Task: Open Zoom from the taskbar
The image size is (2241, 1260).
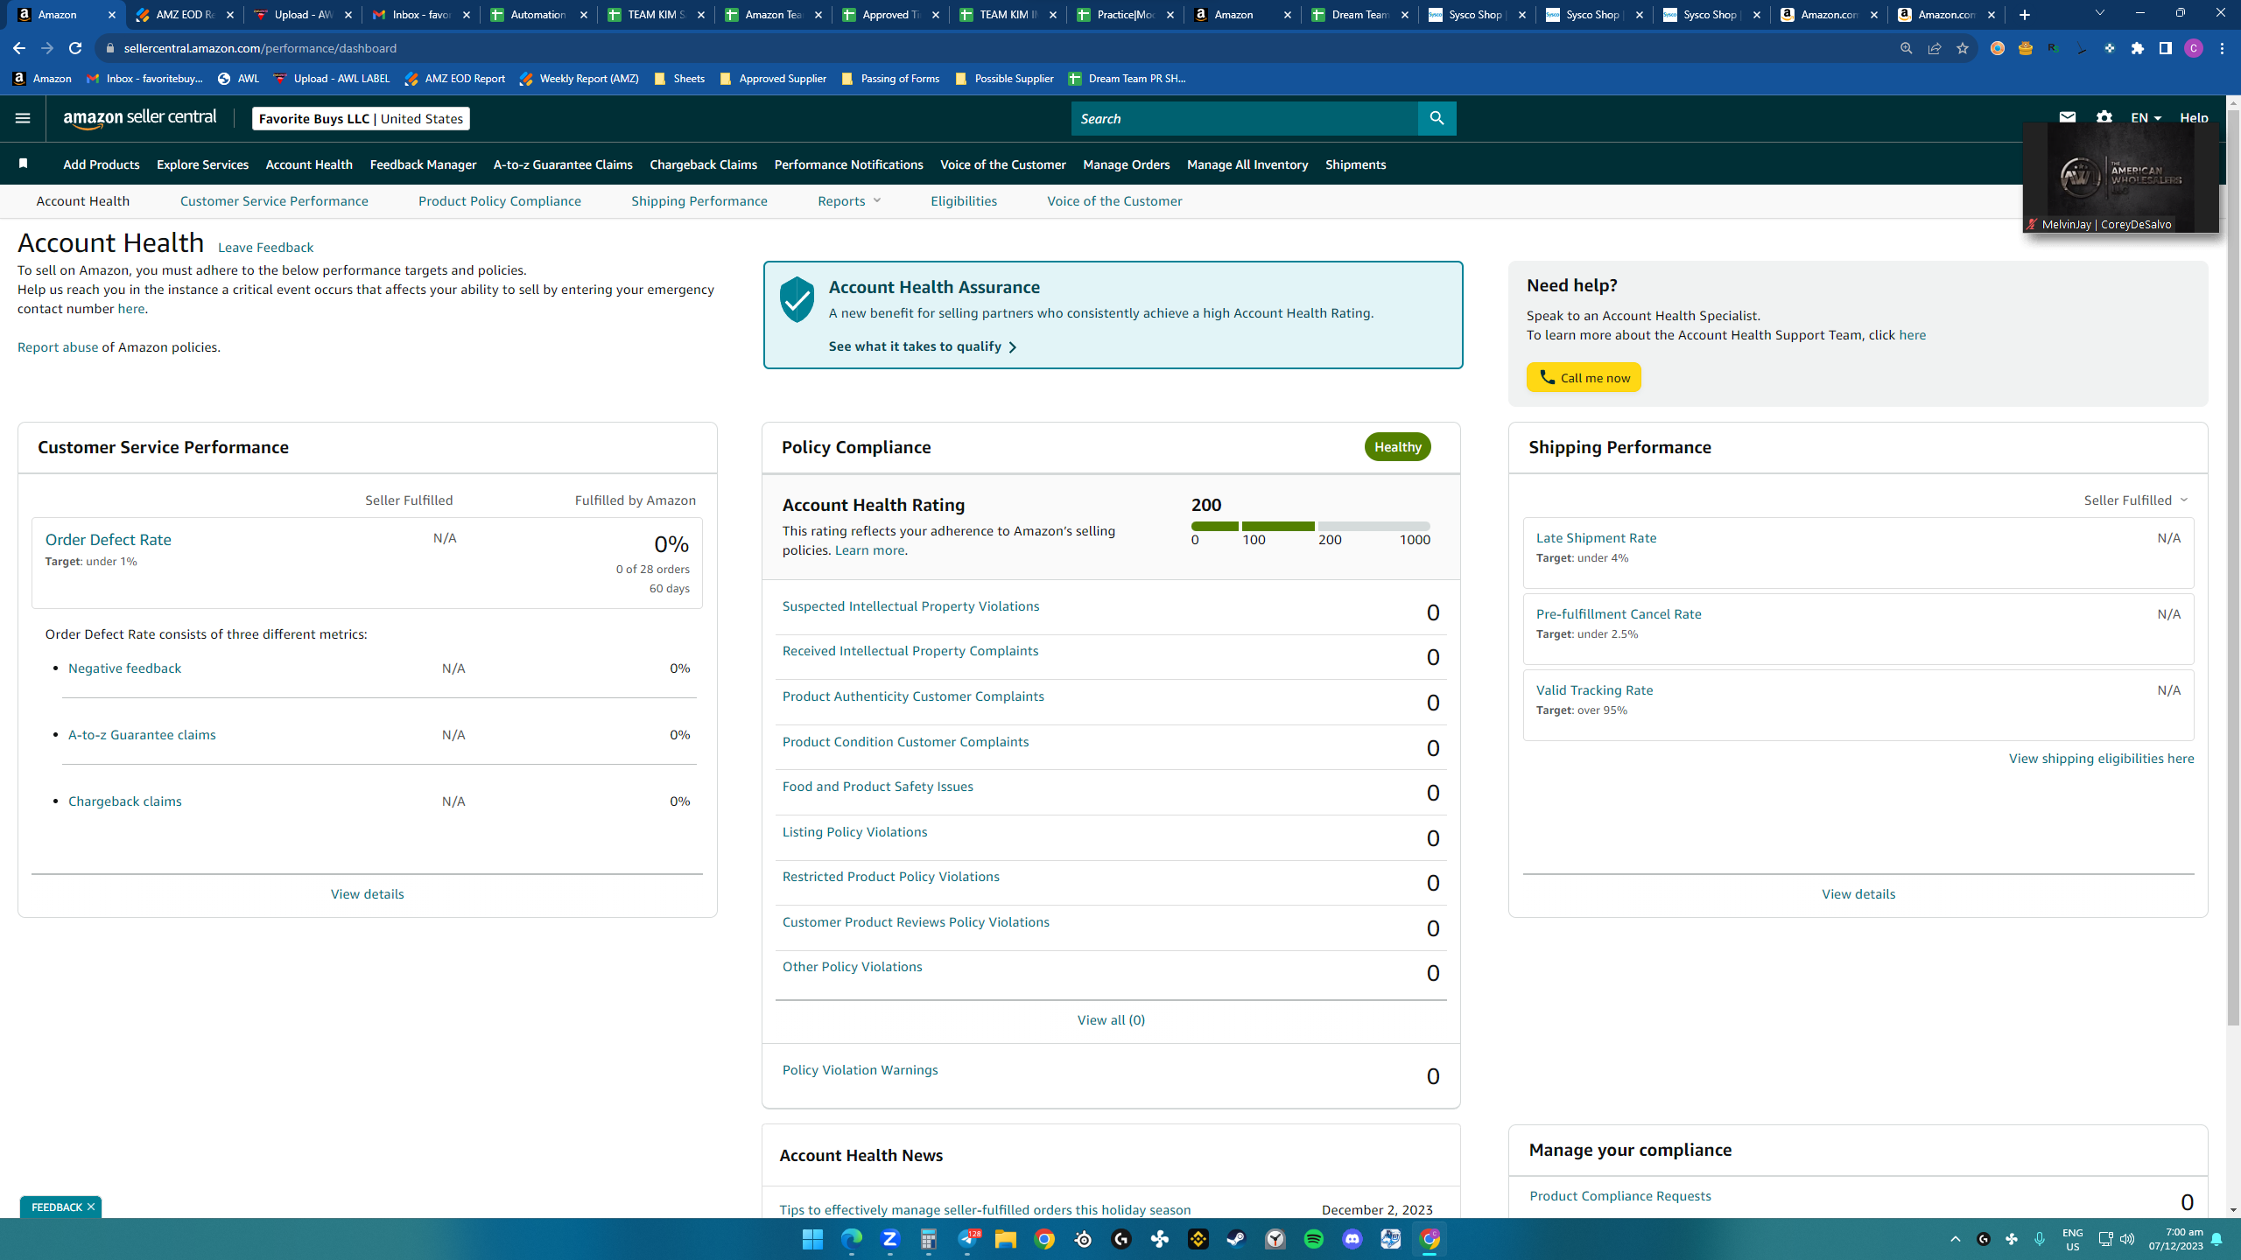Action: tap(890, 1239)
